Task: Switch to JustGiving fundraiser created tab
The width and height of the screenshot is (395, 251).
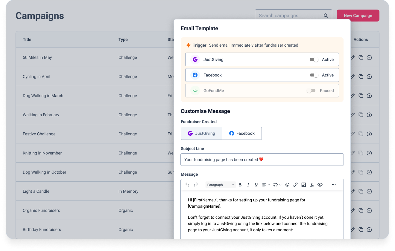Action: pyautogui.click(x=201, y=133)
